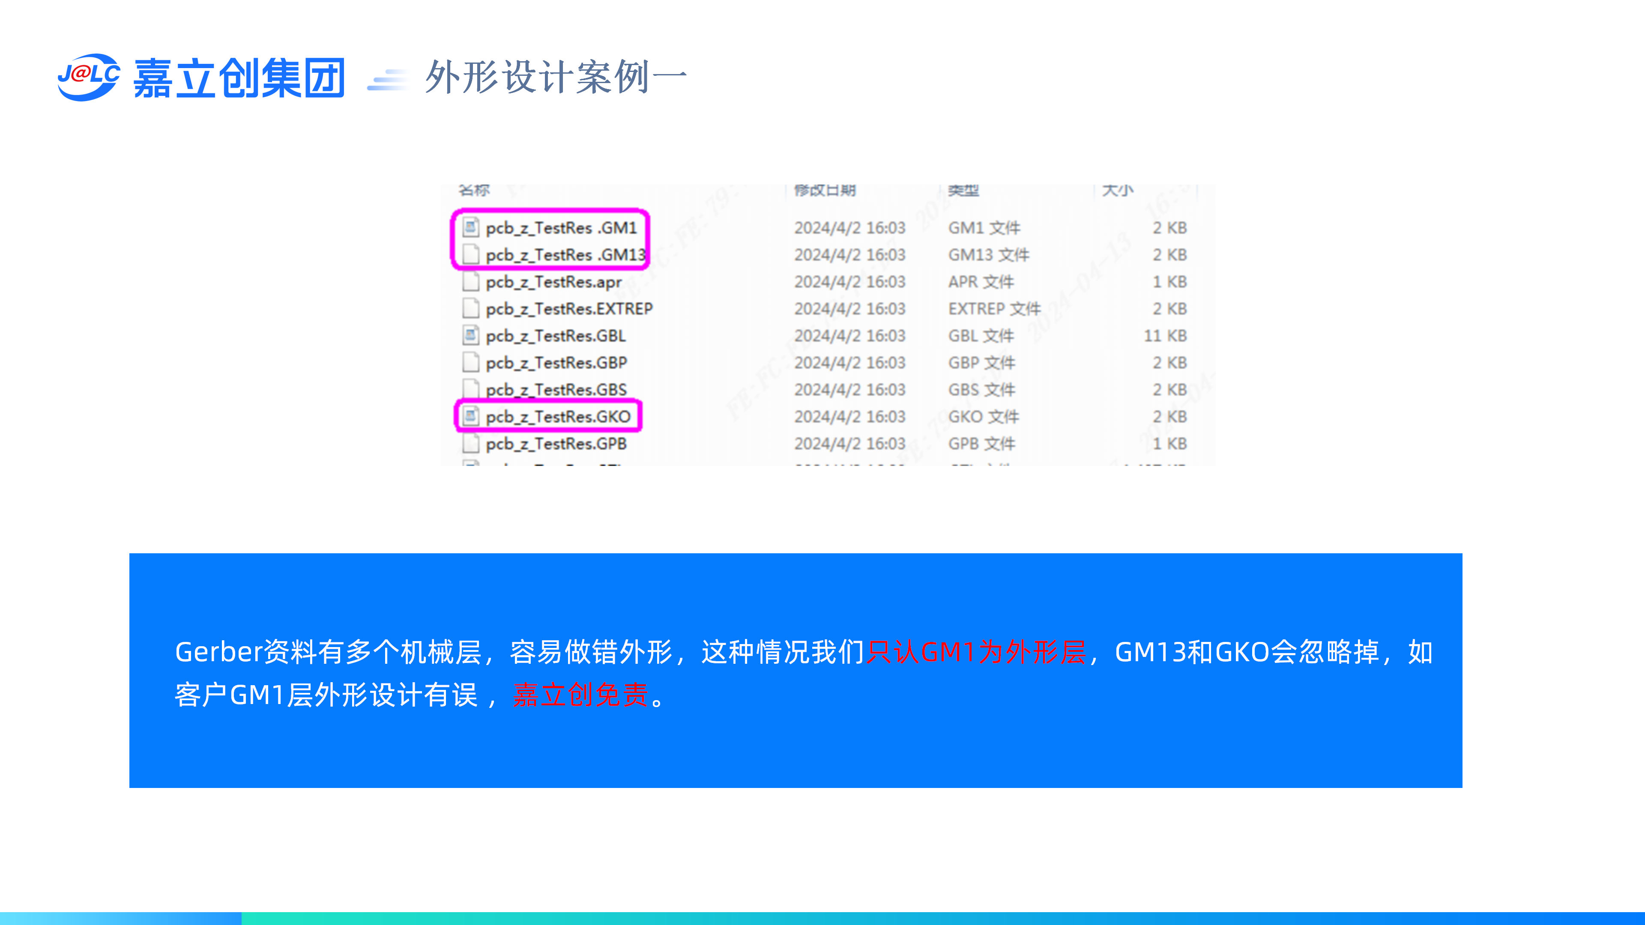Click the pcb_z_TestRes.GBL file icon
Image resolution: width=1645 pixels, height=925 pixels.
(471, 335)
